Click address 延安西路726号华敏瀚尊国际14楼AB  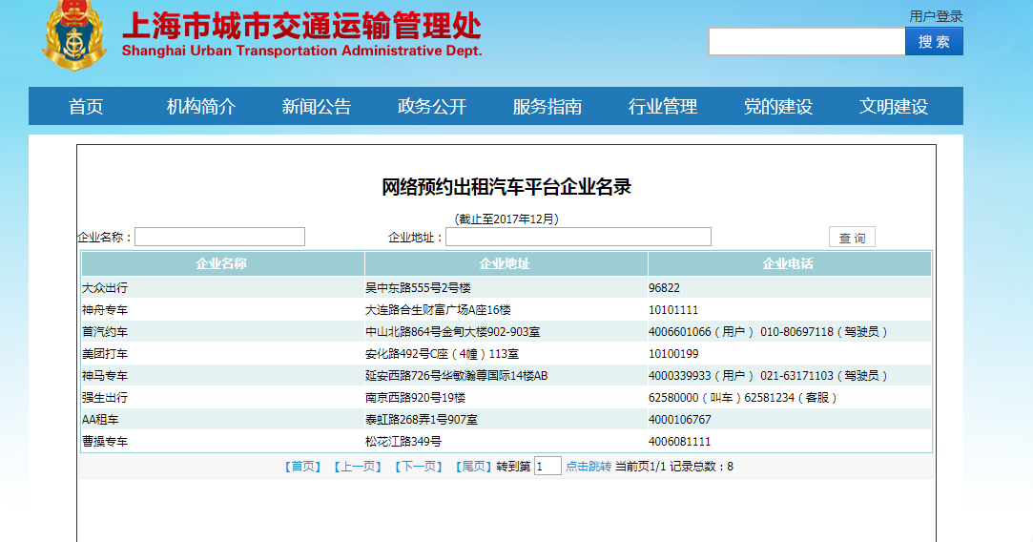(457, 376)
